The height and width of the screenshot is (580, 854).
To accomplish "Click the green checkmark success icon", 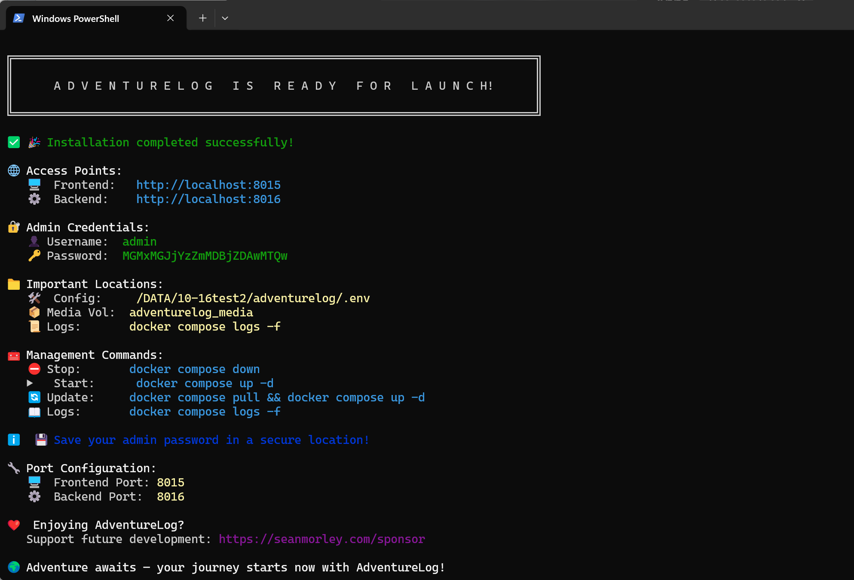I will 14,143.
